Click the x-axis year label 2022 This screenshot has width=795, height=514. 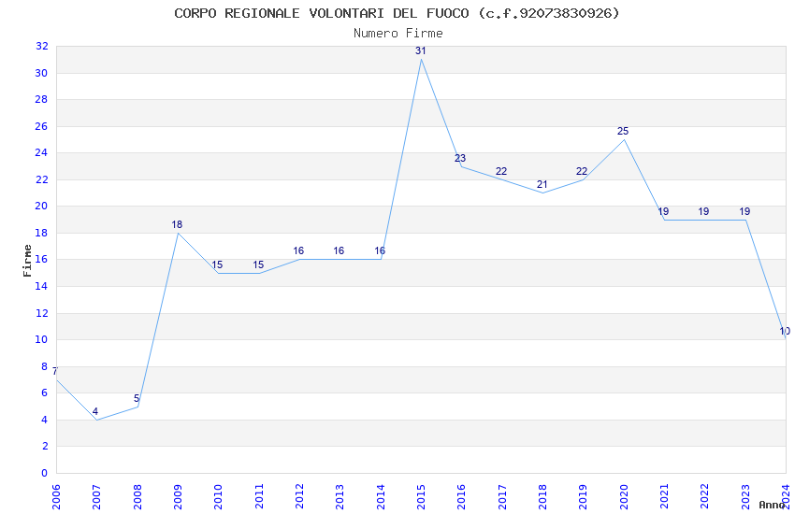click(705, 497)
